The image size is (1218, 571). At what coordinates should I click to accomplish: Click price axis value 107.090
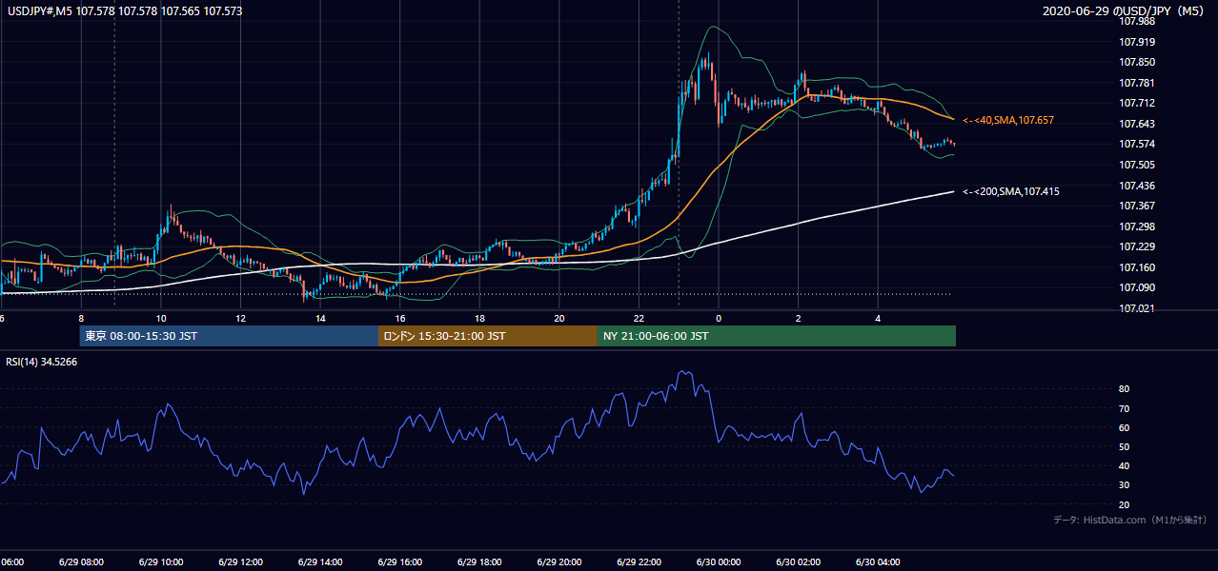1137,287
